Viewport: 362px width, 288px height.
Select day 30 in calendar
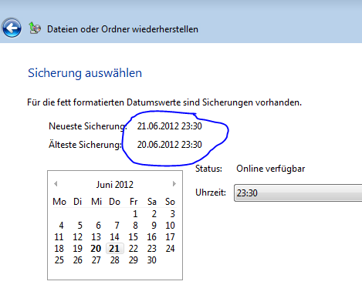(x=151, y=260)
